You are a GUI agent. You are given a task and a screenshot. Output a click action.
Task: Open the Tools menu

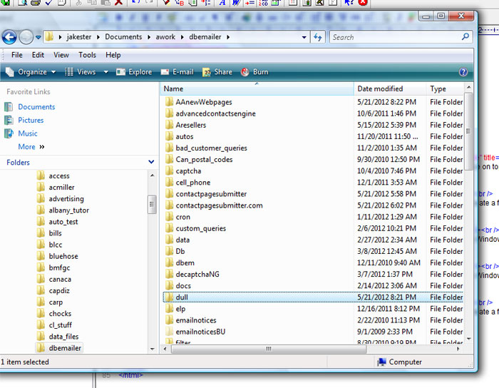(x=87, y=55)
